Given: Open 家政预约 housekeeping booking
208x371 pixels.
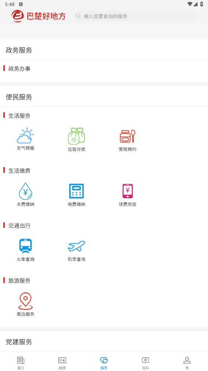Looking at the screenshot, I should [128, 136].
